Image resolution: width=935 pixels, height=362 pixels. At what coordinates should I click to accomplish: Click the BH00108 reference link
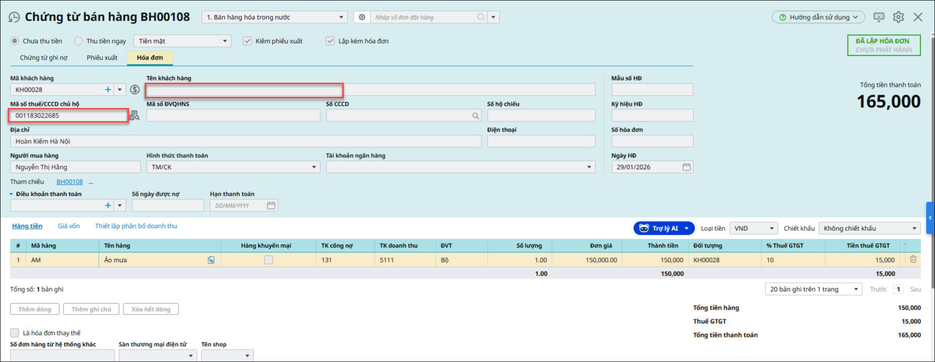click(x=70, y=182)
